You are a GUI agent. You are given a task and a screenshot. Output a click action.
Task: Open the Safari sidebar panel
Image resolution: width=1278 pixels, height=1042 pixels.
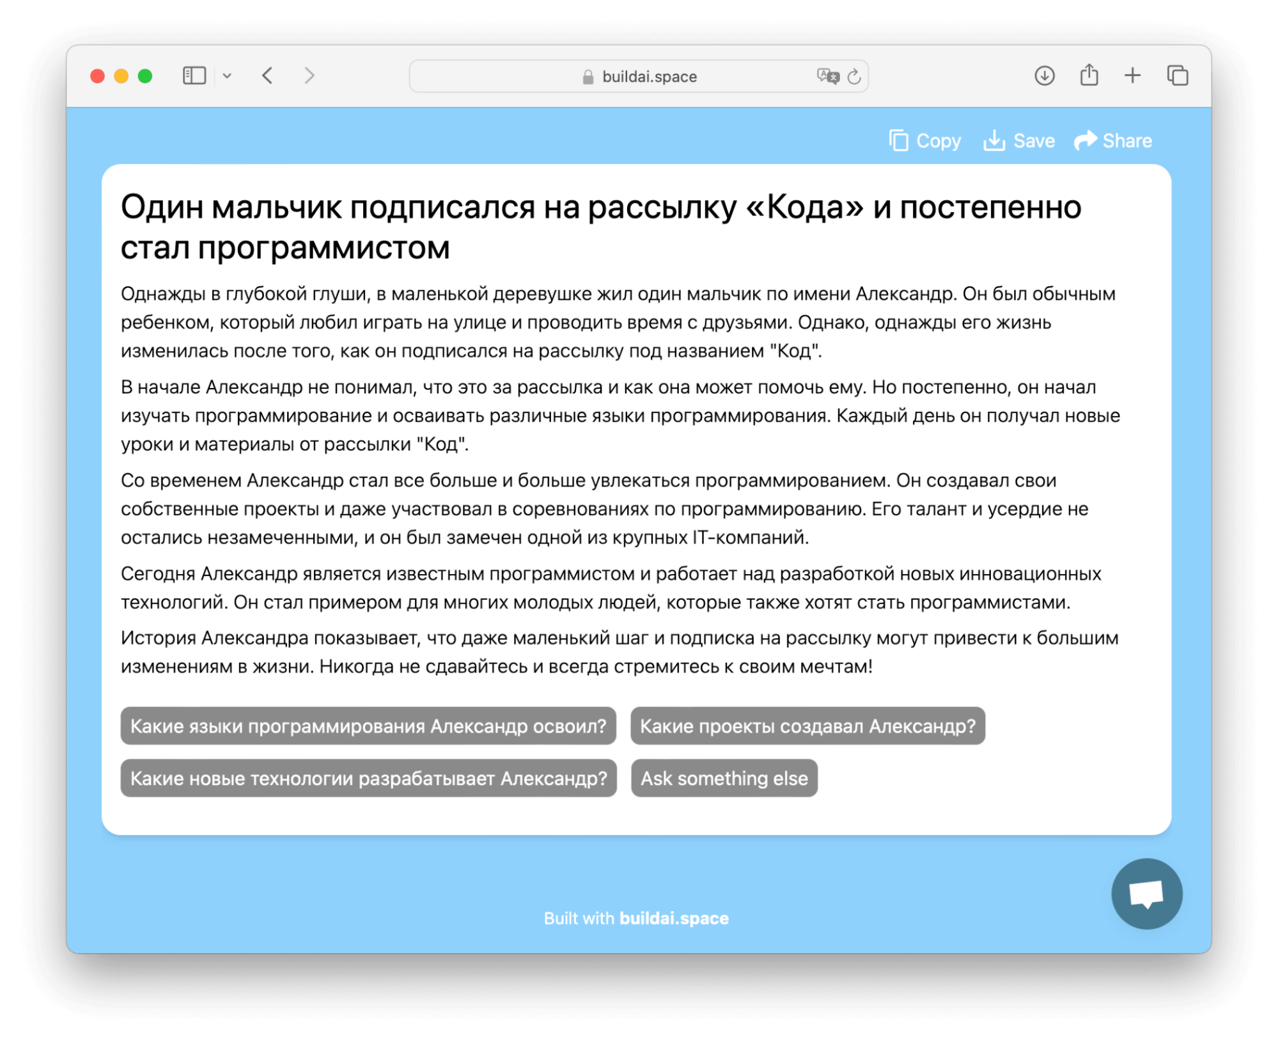coord(194,75)
